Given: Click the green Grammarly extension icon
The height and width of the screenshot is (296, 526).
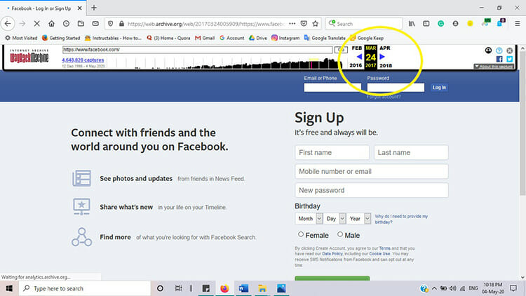Looking at the screenshot, I should coord(441,23).
